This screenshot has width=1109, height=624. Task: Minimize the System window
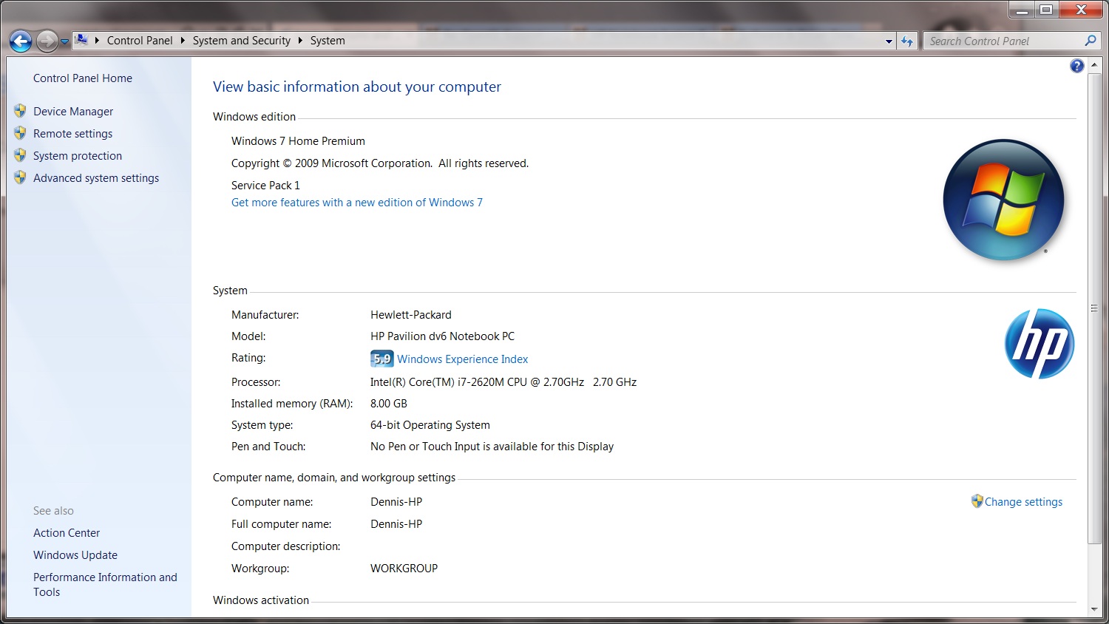click(x=1021, y=10)
